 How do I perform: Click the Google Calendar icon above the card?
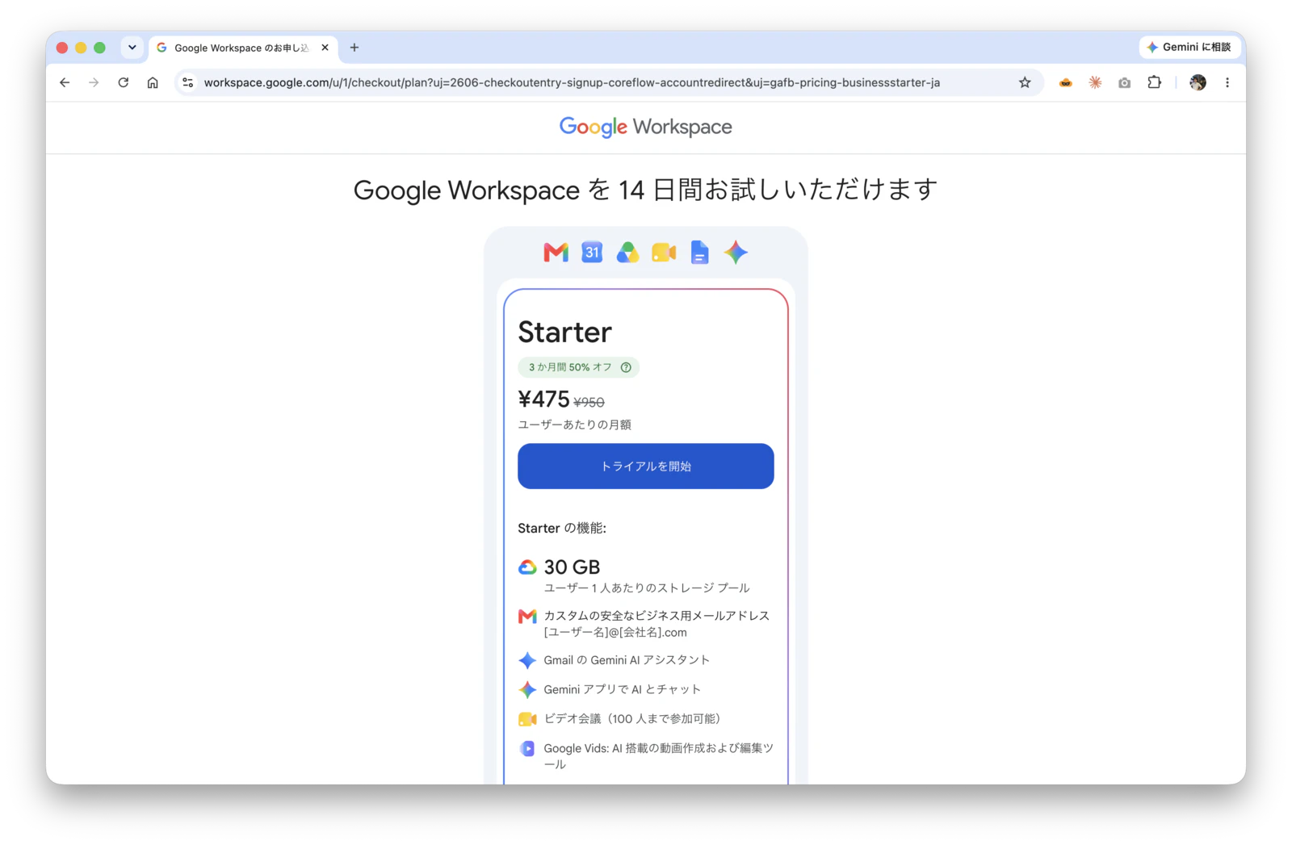592,253
